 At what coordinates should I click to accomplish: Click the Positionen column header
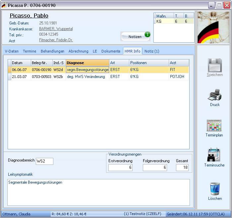[149, 63]
